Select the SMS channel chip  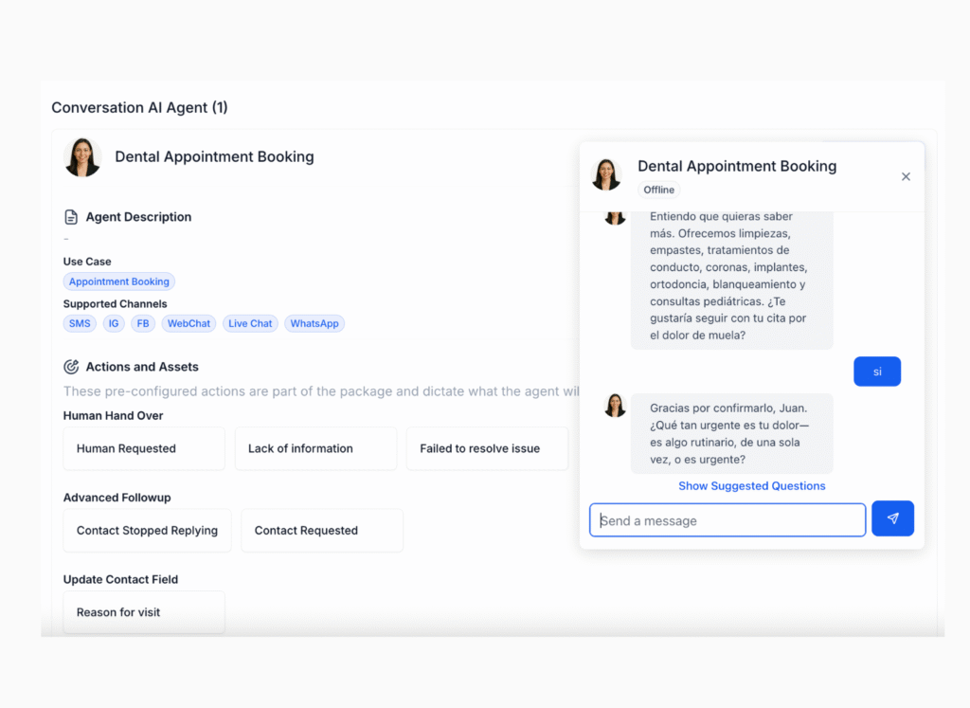point(80,323)
